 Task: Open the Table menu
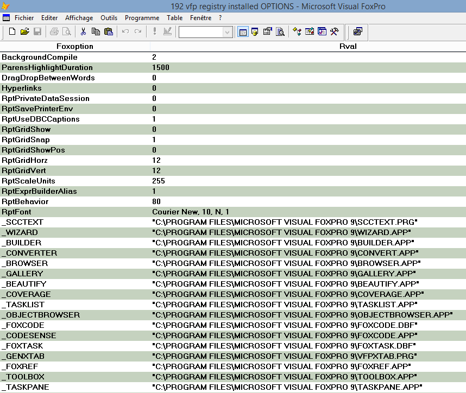point(174,17)
